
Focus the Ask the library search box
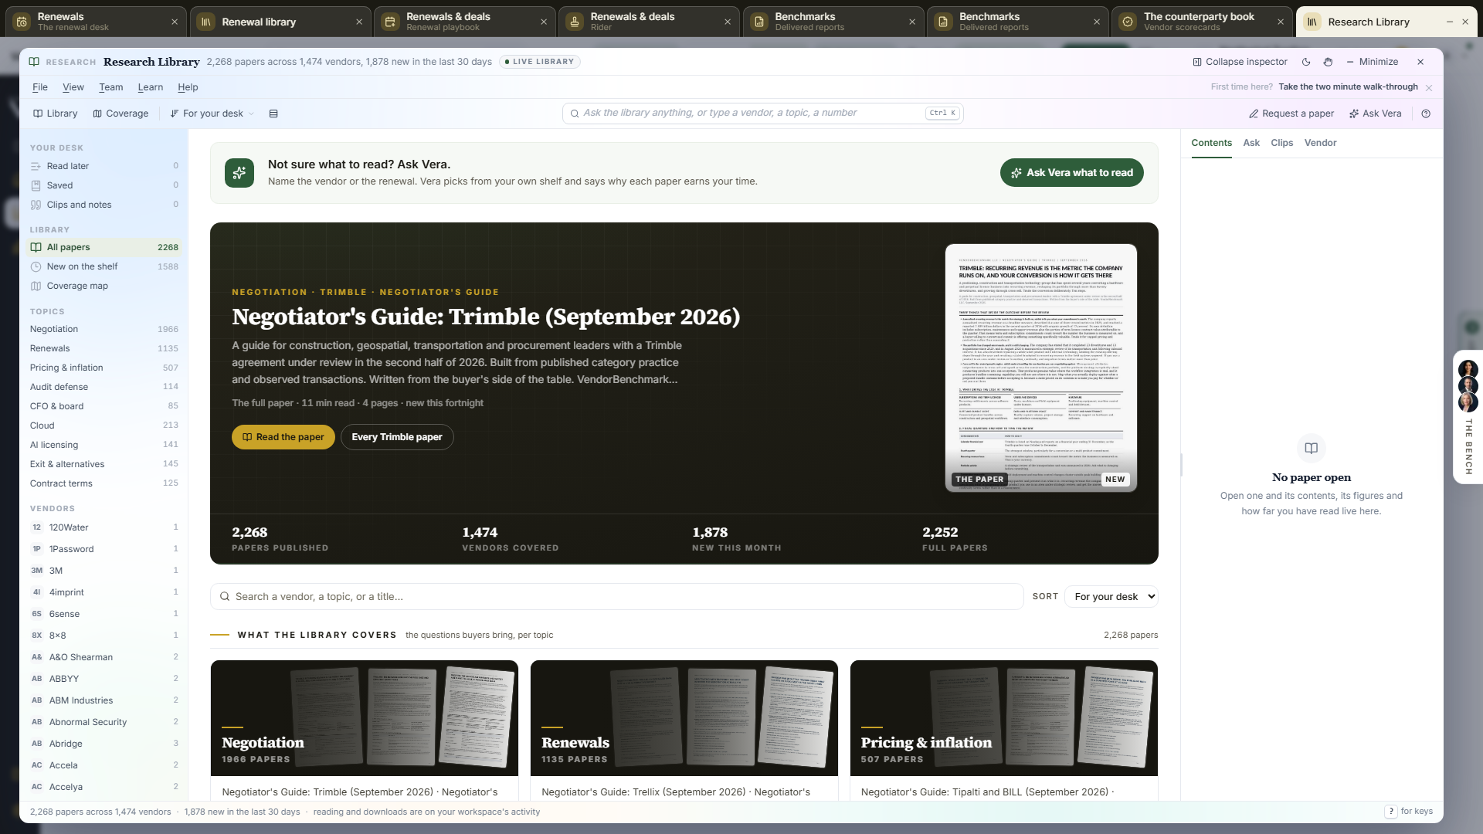762,113
